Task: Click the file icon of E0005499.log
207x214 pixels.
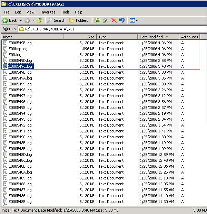Action: click(5, 84)
